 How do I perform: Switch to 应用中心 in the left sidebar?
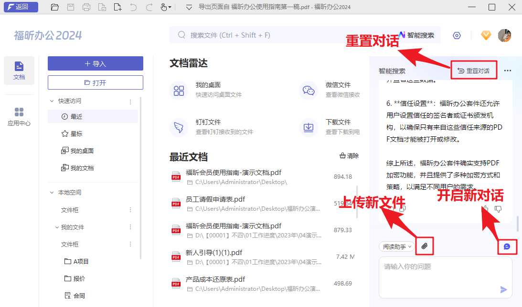click(x=19, y=114)
